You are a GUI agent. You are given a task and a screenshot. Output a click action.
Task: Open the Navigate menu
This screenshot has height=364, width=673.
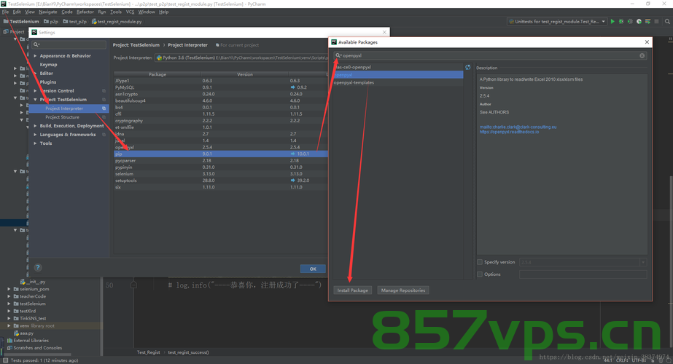pos(47,12)
